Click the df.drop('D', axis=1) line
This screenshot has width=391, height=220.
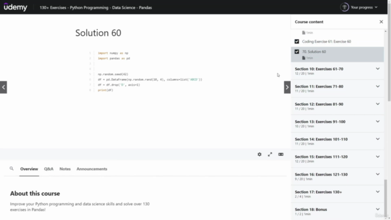tap(119, 85)
